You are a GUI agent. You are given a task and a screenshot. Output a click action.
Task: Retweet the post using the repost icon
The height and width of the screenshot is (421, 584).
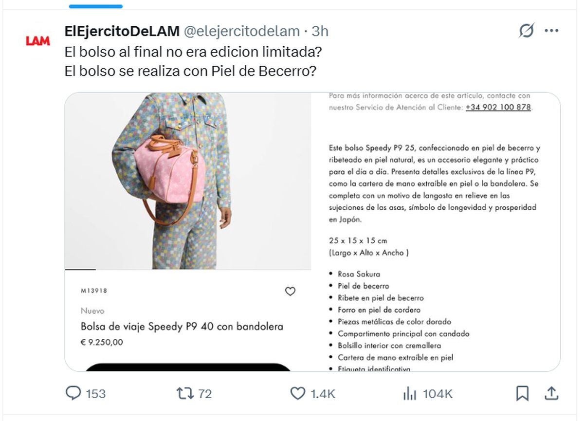click(x=185, y=393)
